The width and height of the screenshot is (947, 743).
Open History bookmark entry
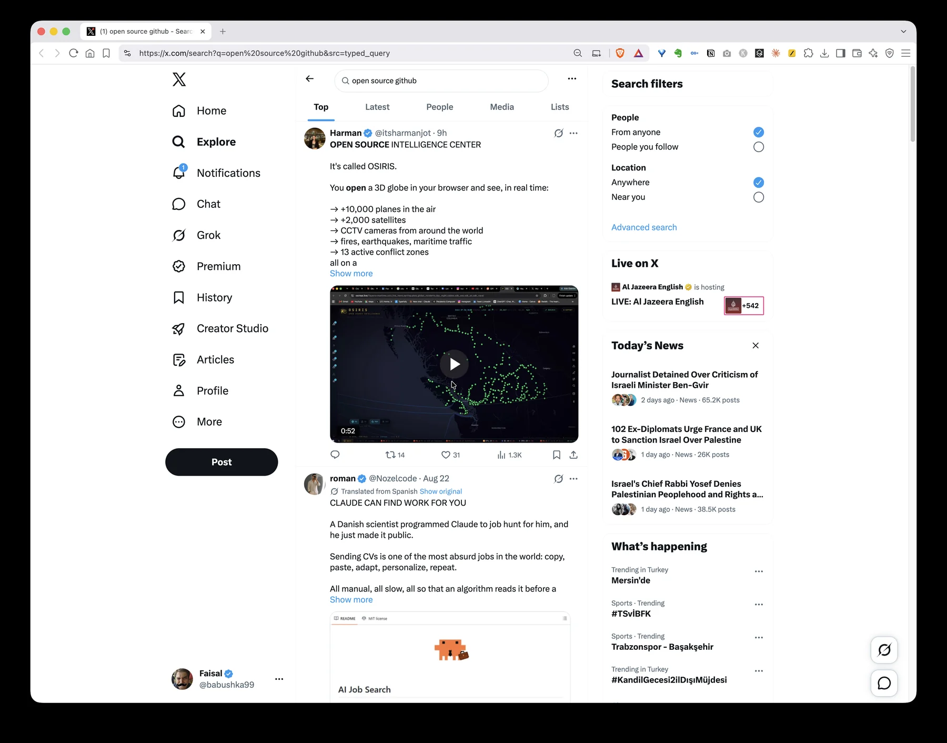click(202, 297)
